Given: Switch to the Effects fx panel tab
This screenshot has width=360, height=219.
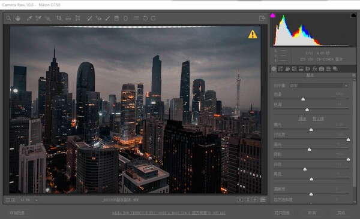Looking at the screenshot, I should pyautogui.click(x=315, y=69).
